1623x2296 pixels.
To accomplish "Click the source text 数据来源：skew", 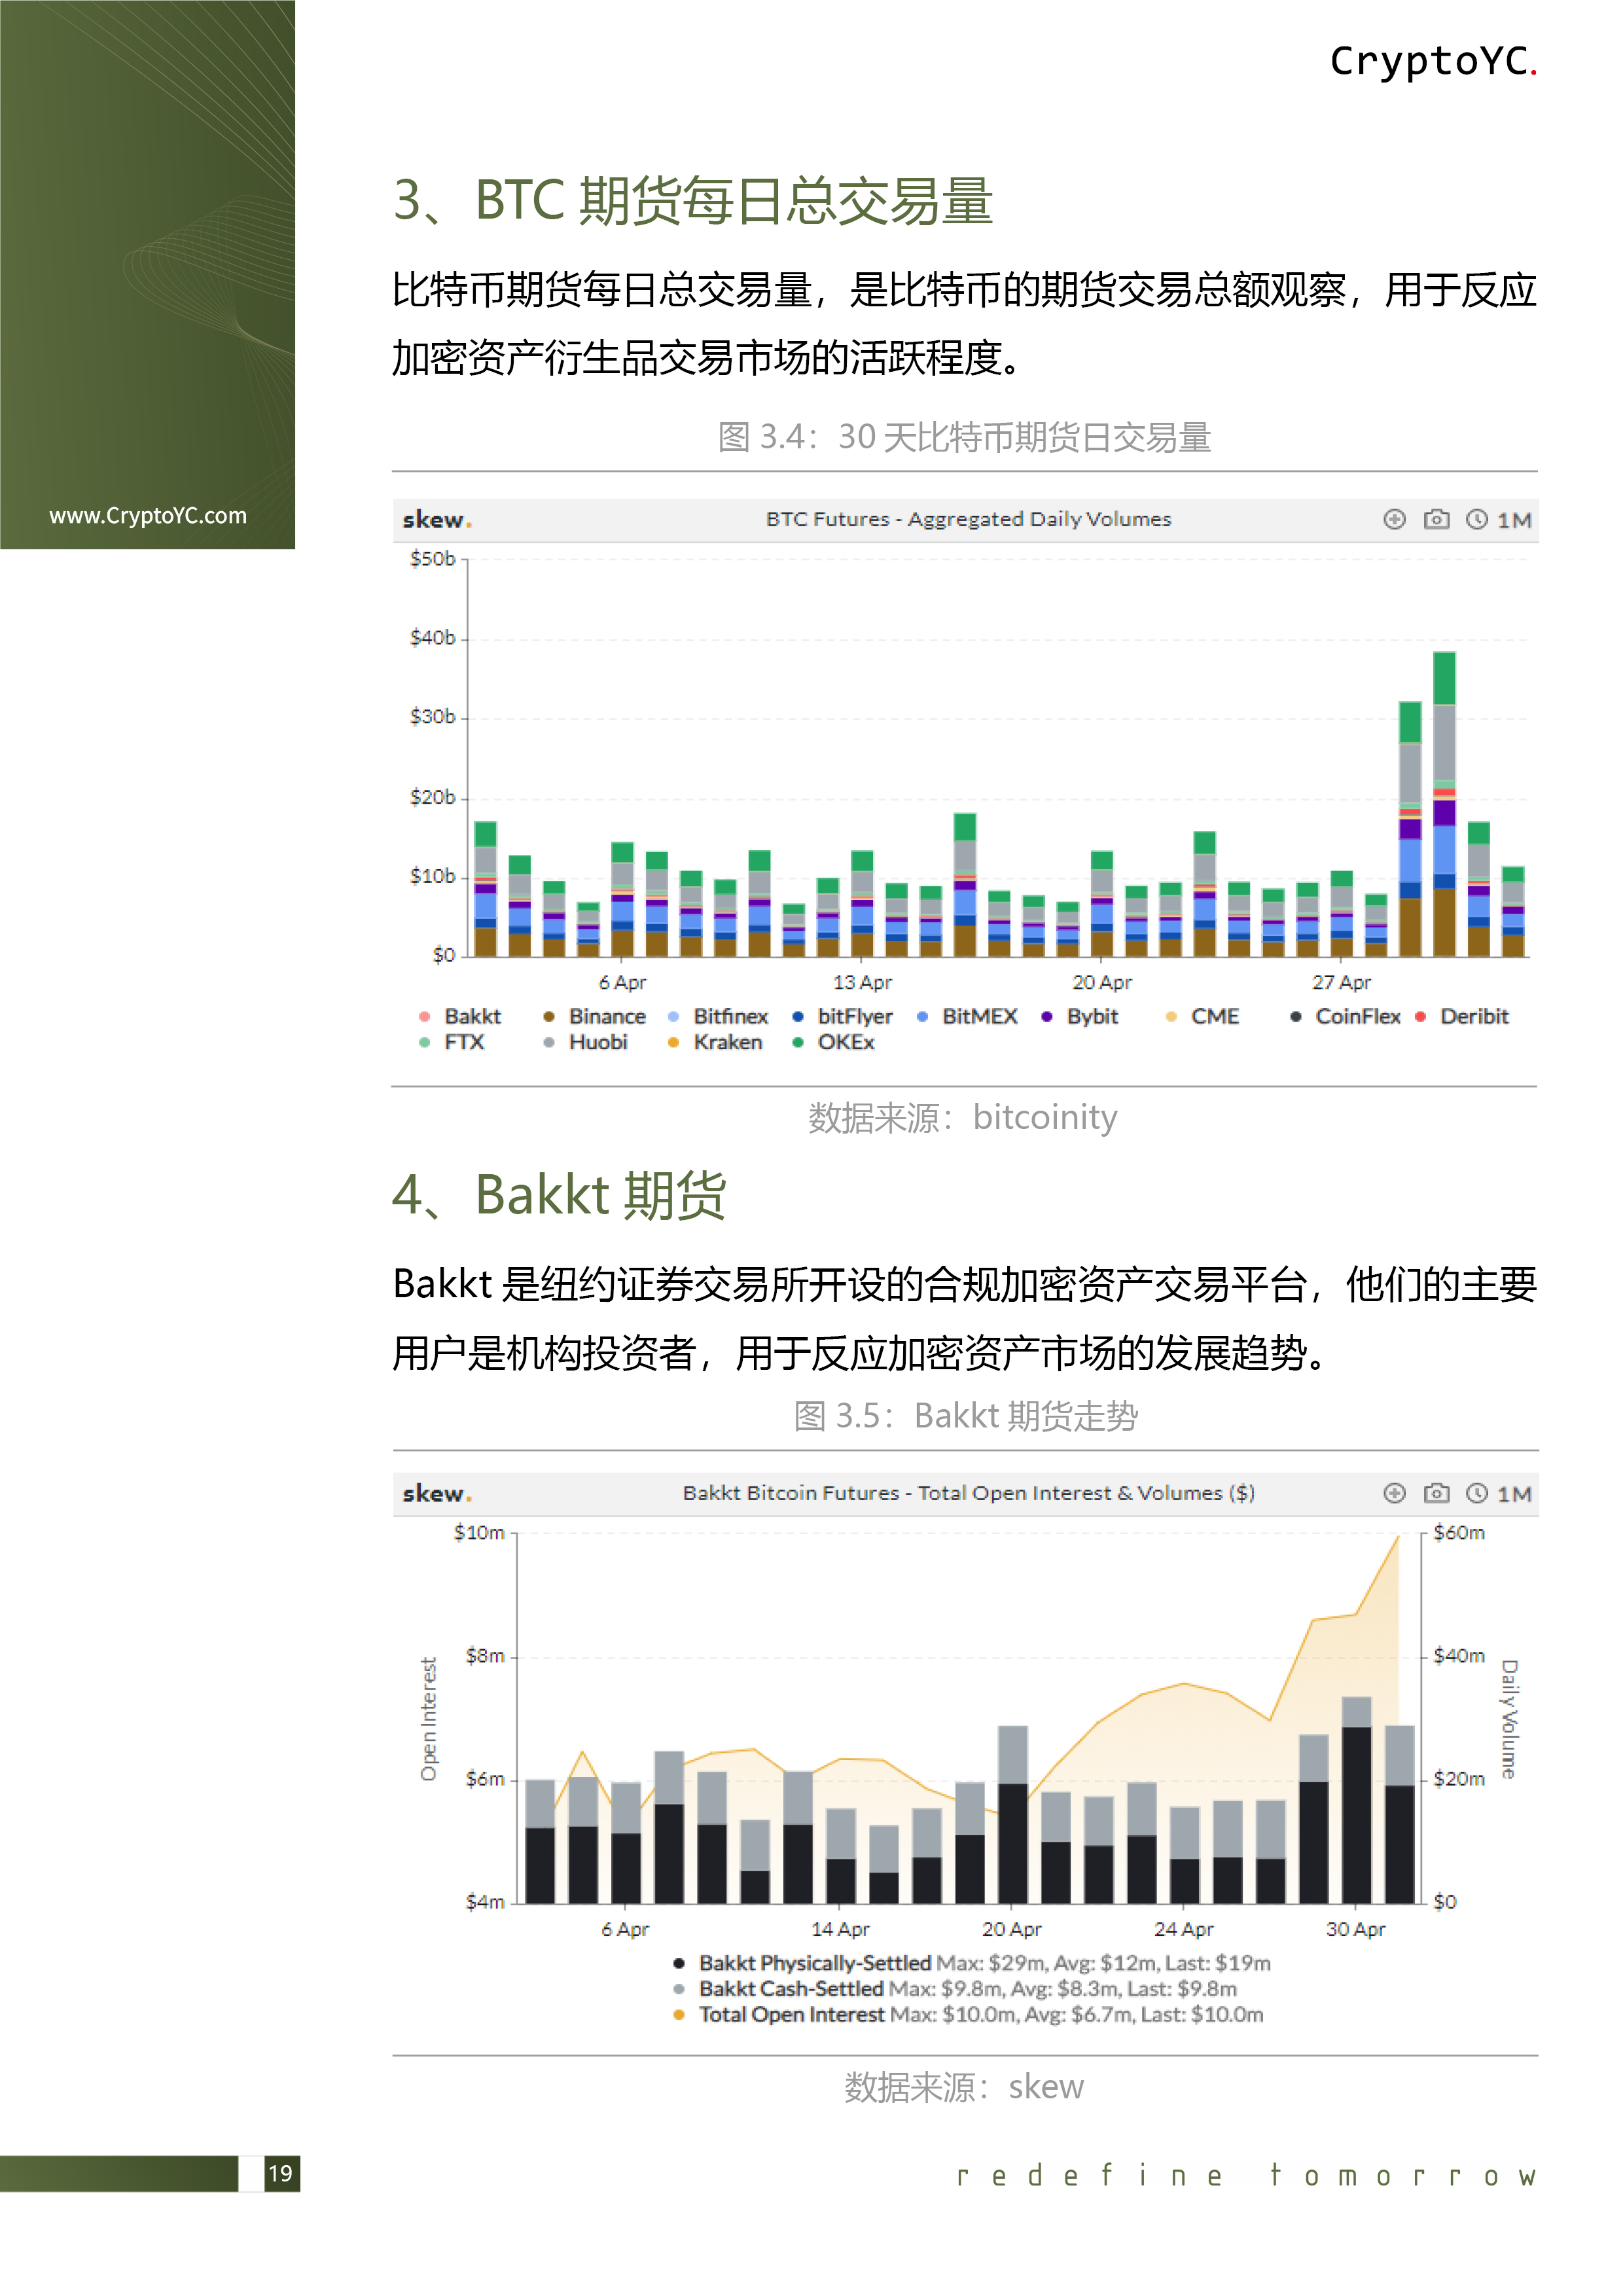I will [964, 2087].
